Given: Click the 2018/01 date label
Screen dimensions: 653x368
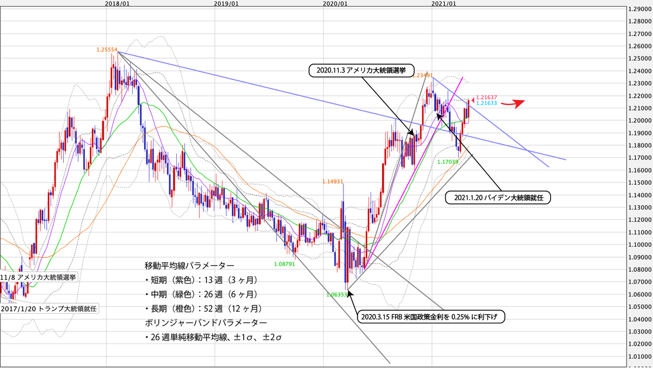Looking at the screenshot, I should click(x=116, y=3).
